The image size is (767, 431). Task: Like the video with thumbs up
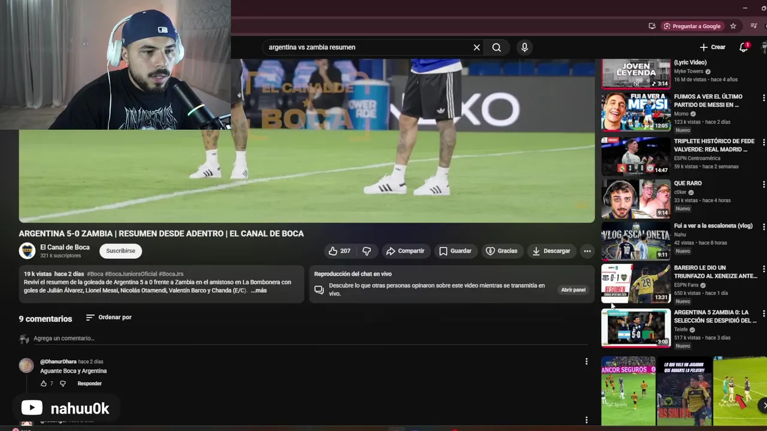pyautogui.click(x=339, y=251)
